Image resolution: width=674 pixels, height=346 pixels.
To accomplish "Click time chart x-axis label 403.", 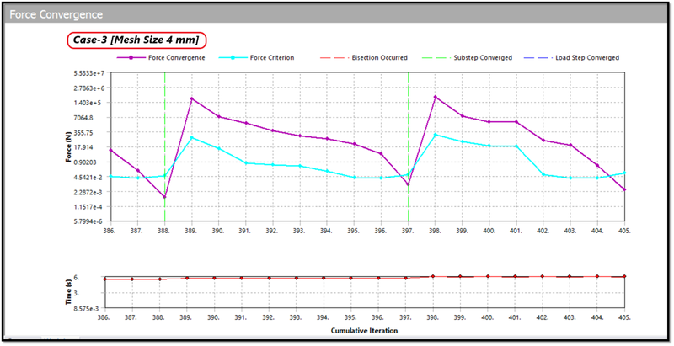I will 570,318.
